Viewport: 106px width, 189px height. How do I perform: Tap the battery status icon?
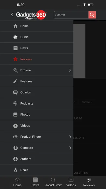(91, 5)
